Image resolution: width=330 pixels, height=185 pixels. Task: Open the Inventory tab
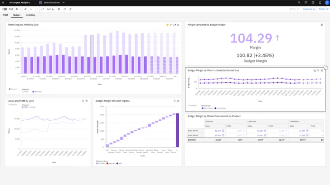[x=30, y=15]
